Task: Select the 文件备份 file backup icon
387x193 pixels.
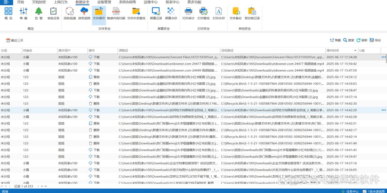Action: point(236,13)
